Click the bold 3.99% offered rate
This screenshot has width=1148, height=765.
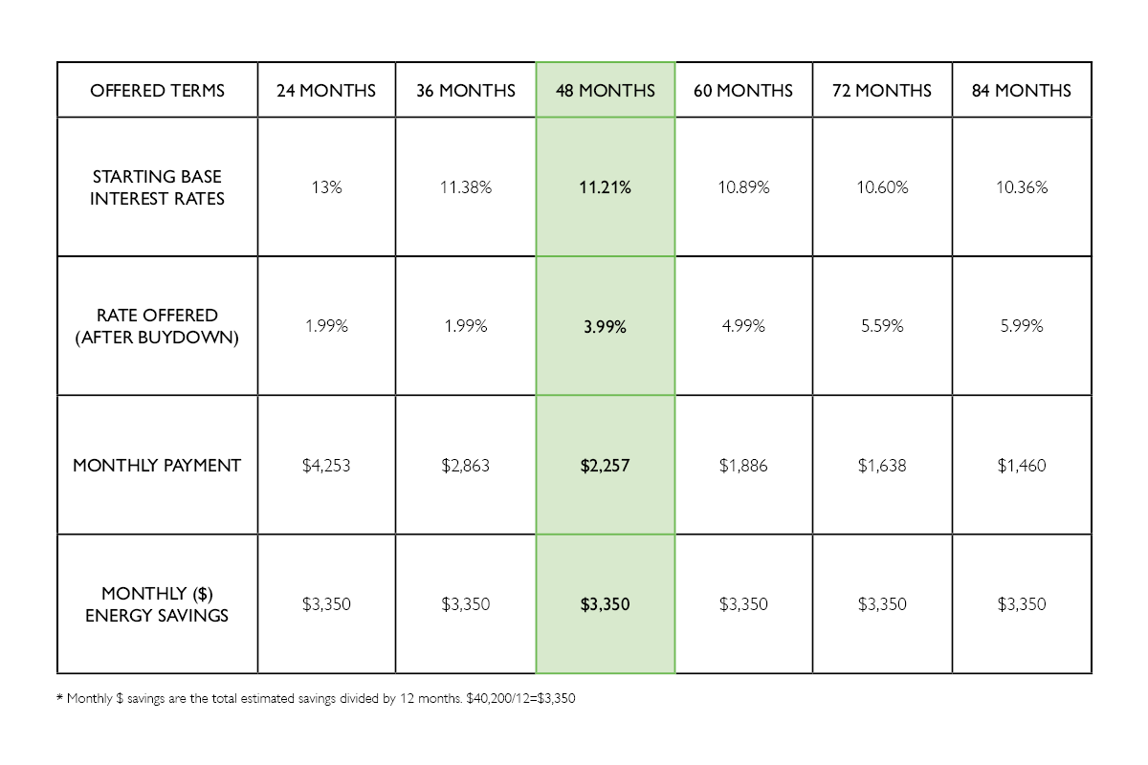[606, 327]
